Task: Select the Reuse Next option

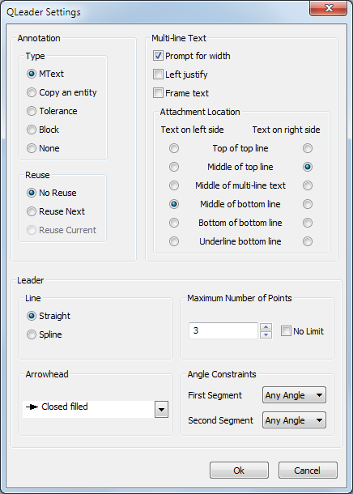Action: [56, 211]
